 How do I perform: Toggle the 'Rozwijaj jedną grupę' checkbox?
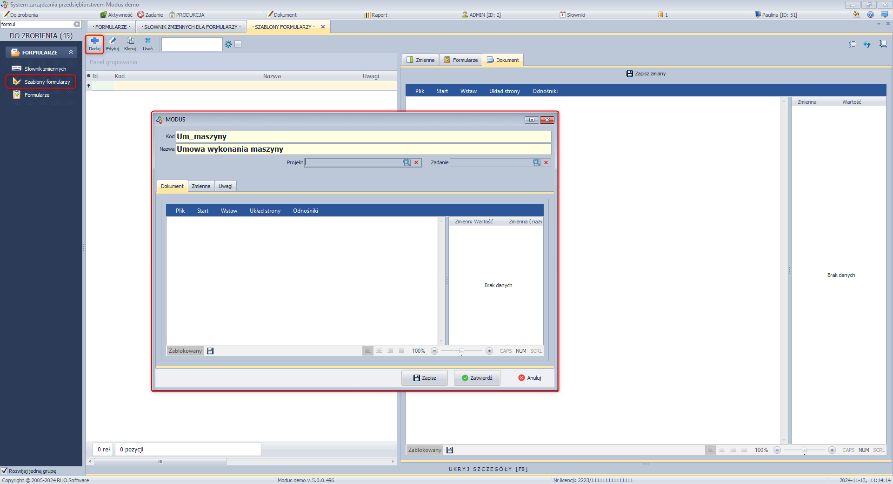[x=5, y=471]
